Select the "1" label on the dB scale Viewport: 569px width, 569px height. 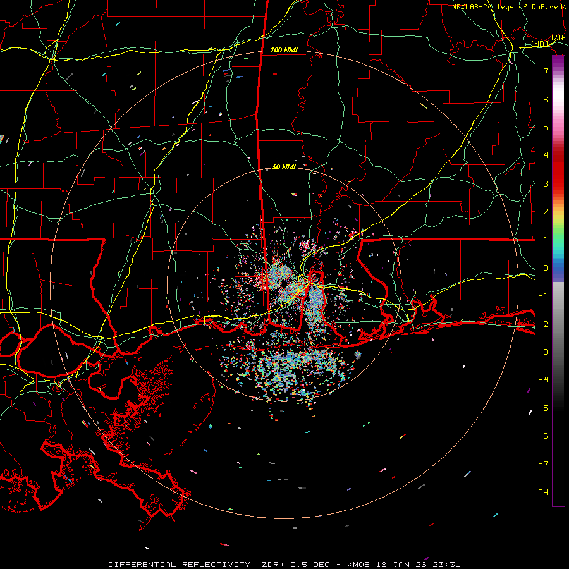[x=546, y=240]
